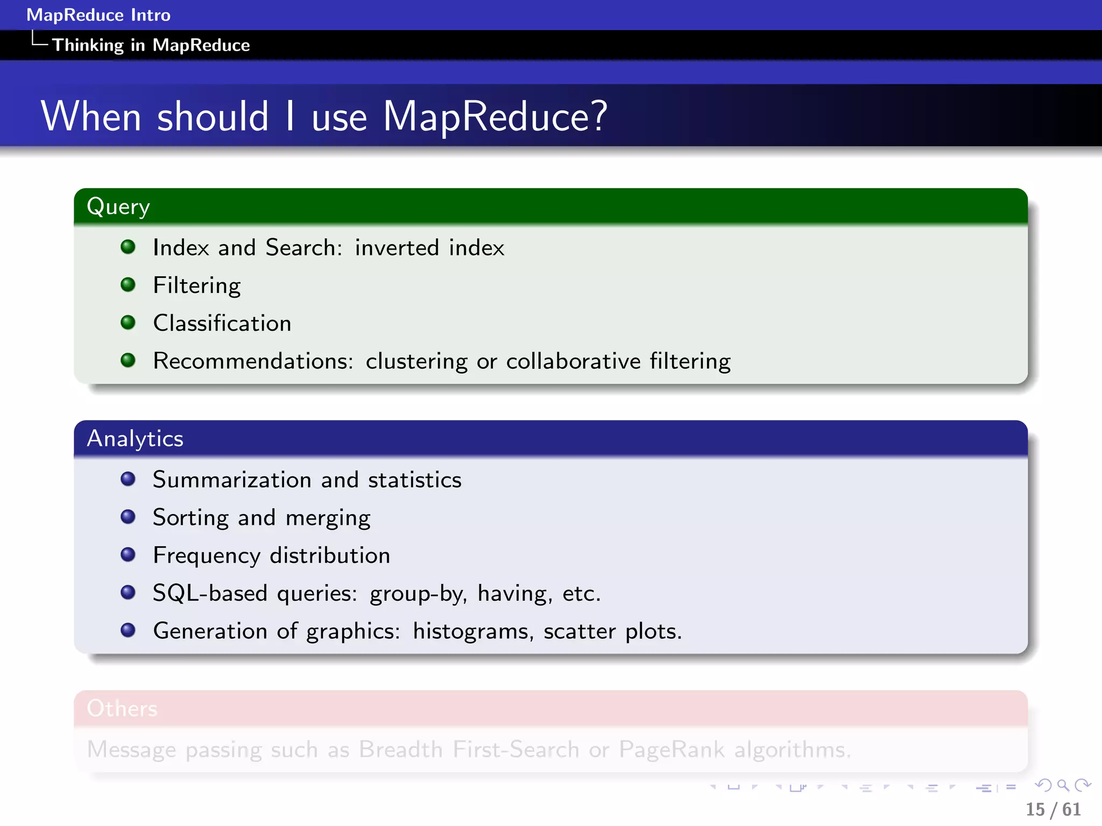The height and width of the screenshot is (826, 1102).
Task: Go to next frame arrow after frame icon
Action: pyautogui.click(x=820, y=787)
